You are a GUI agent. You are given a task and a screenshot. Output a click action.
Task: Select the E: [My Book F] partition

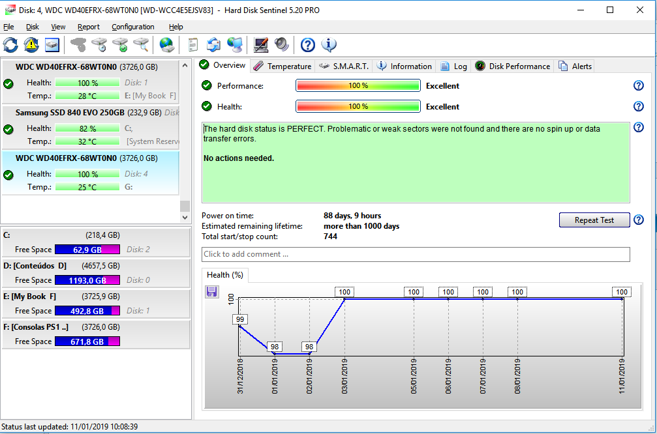pyautogui.click(x=96, y=304)
